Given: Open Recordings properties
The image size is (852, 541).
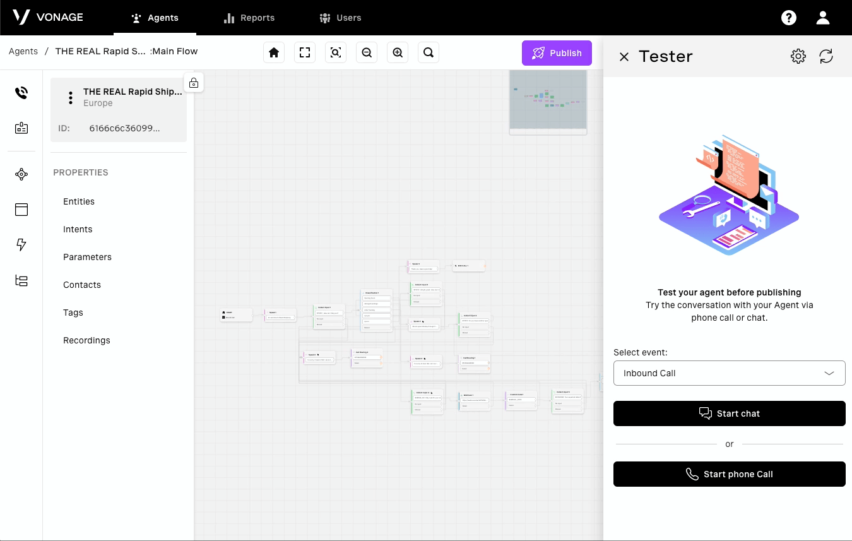Looking at the screenshot, I should point(86,340).
